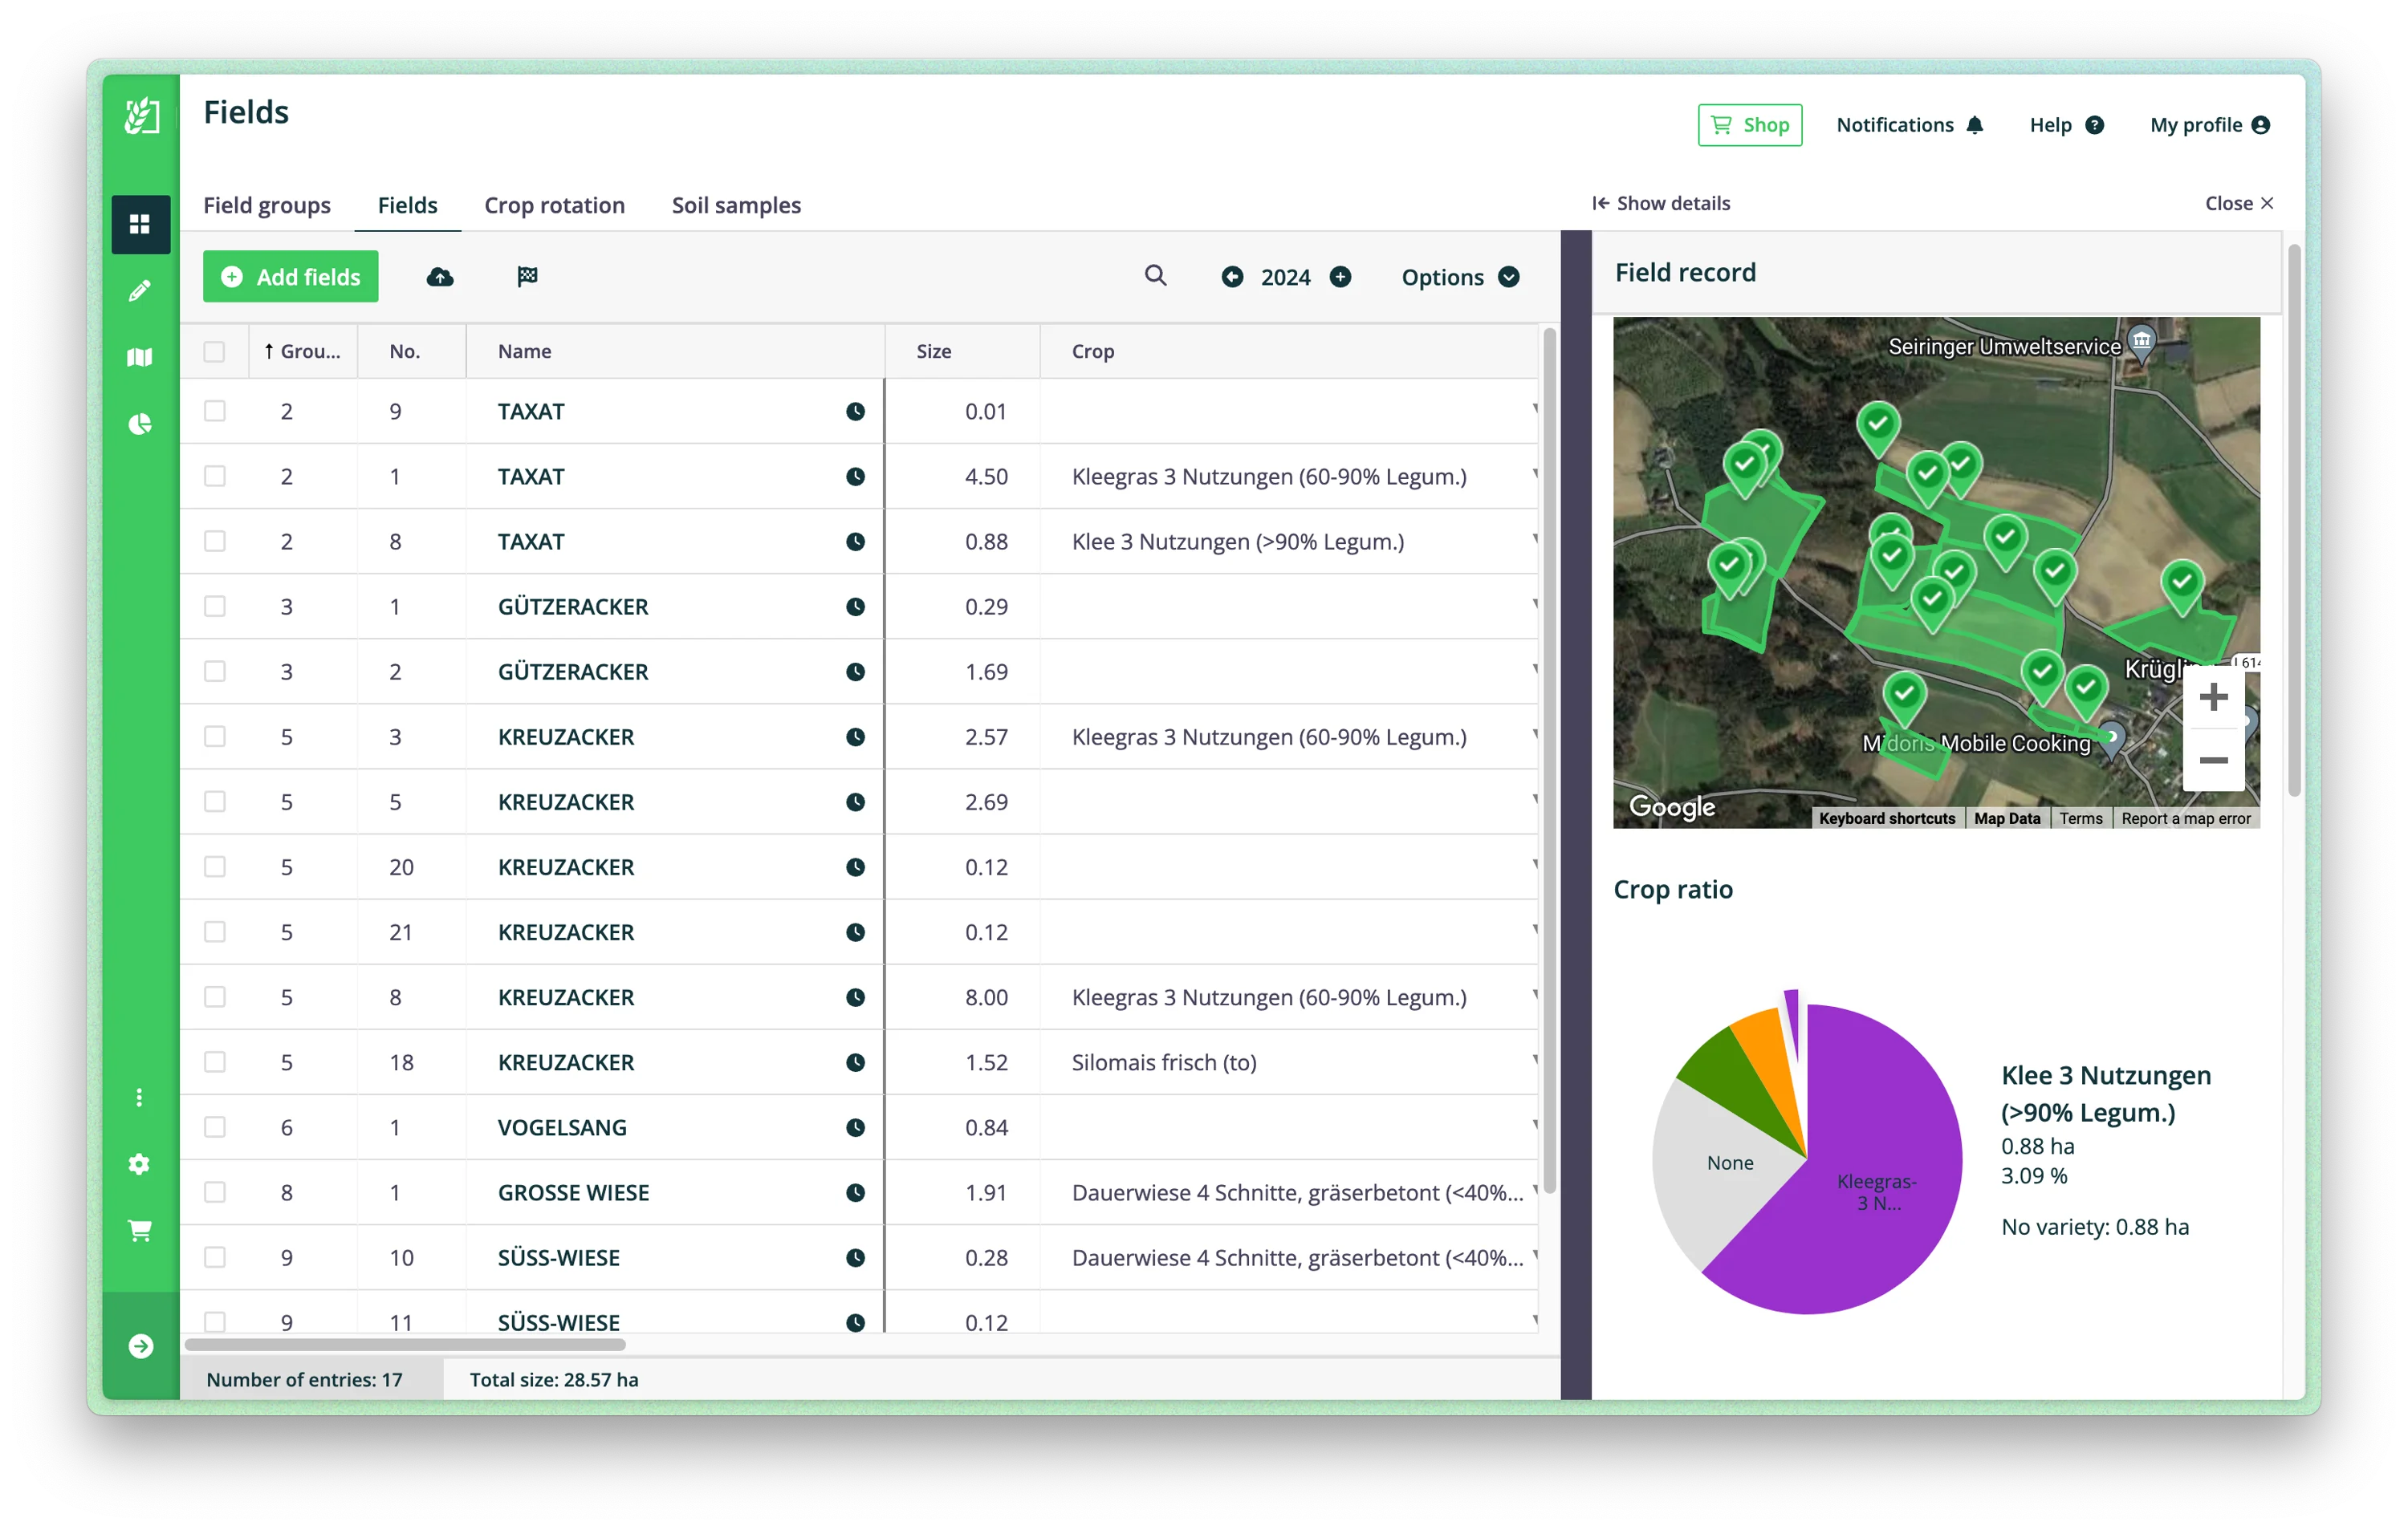The width and height of the screenshot is (2408, 1530).
Task: Tick the checkbox for GROSSE WIESE row
Action: pyautogui.click(x=215, y=1192)
